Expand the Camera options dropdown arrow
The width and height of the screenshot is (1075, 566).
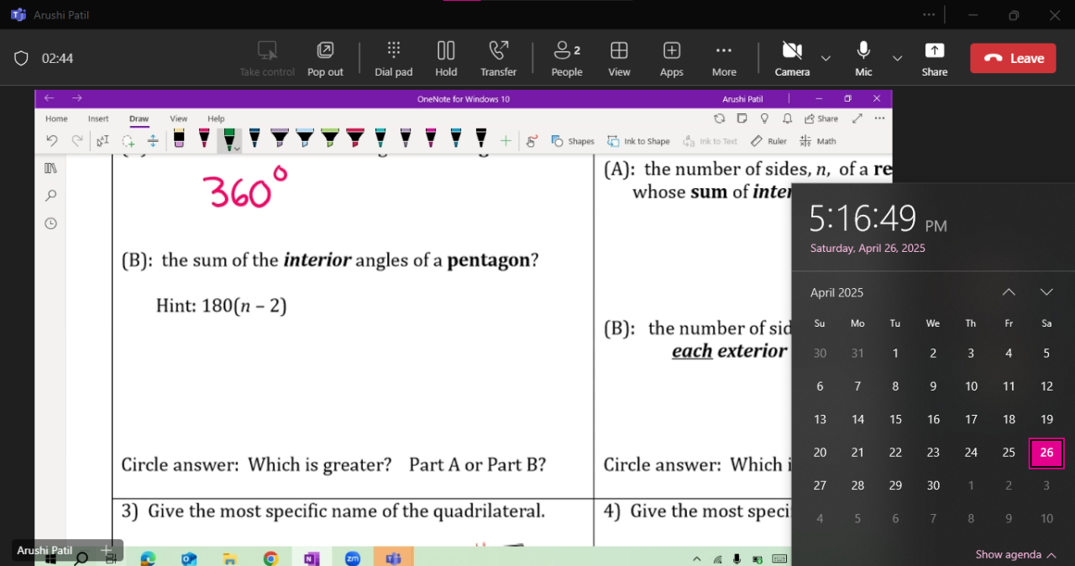[x=826, y=58]
